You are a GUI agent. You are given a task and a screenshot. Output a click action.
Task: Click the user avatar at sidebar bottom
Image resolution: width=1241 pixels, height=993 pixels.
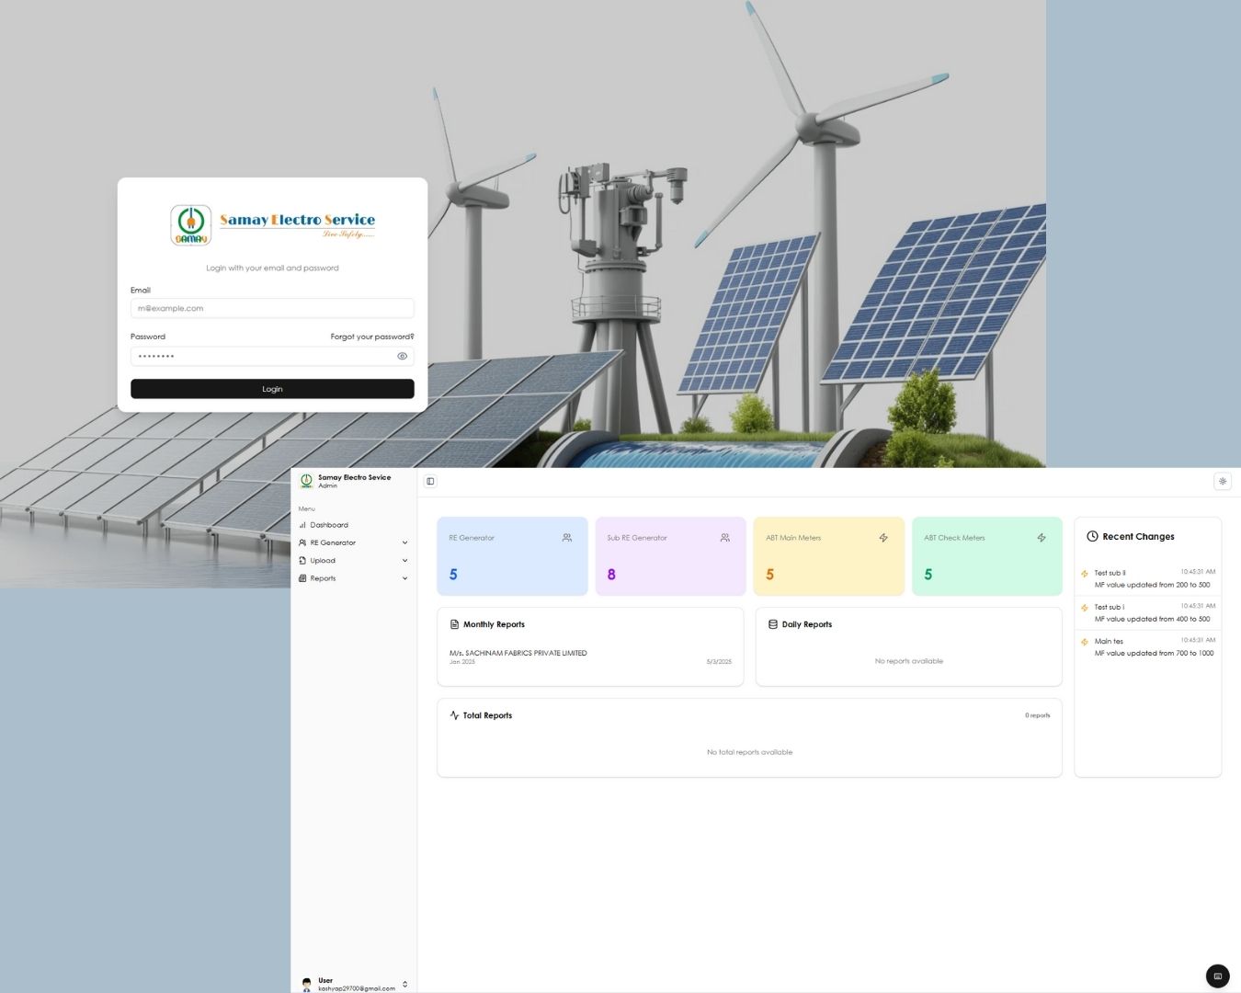(x=307, y=984)
